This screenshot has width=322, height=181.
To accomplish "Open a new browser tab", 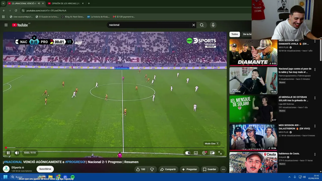I will point(89,4).
